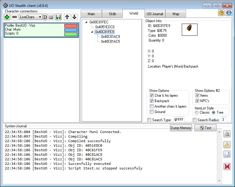Click the open folder icon in the connections toolbar
Screen dimensions: 235x187
coord(51,17)
